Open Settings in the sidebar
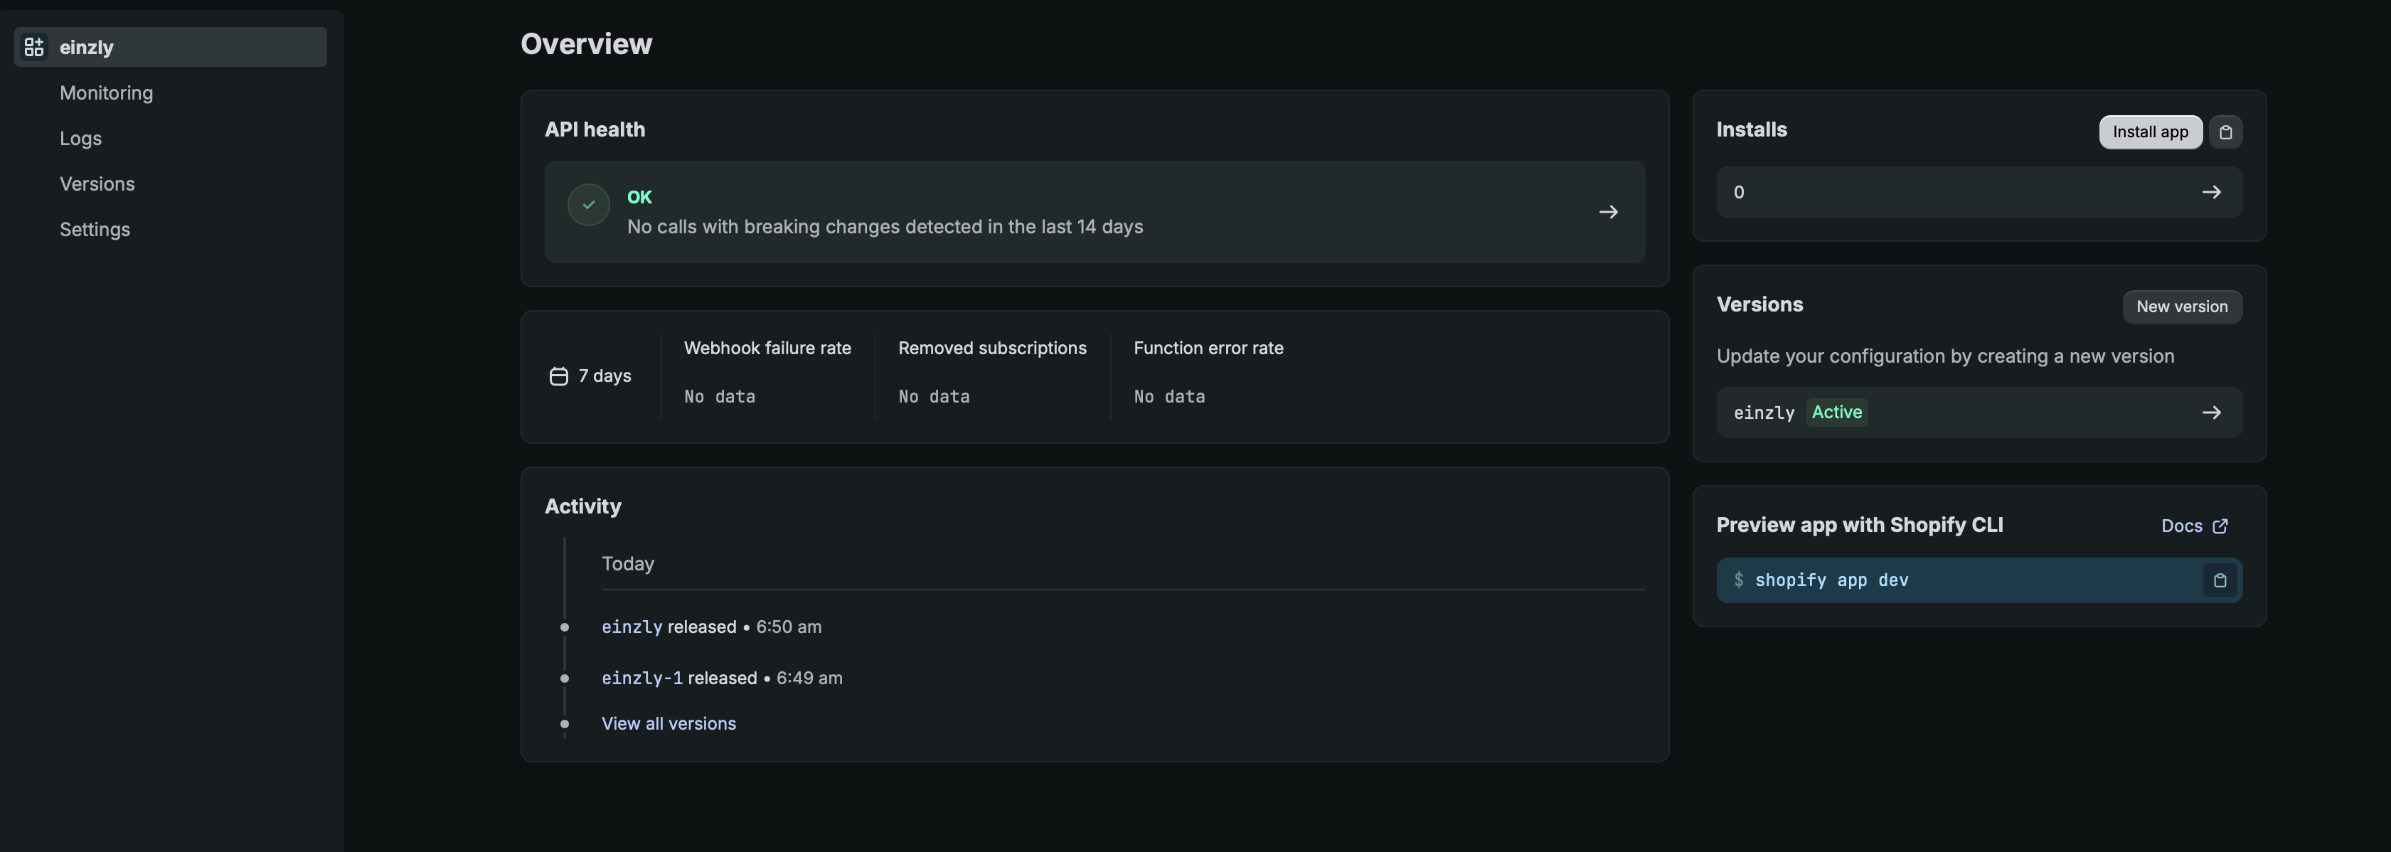Viewport: 2391px width, 852px height. [x=95, y=229]
